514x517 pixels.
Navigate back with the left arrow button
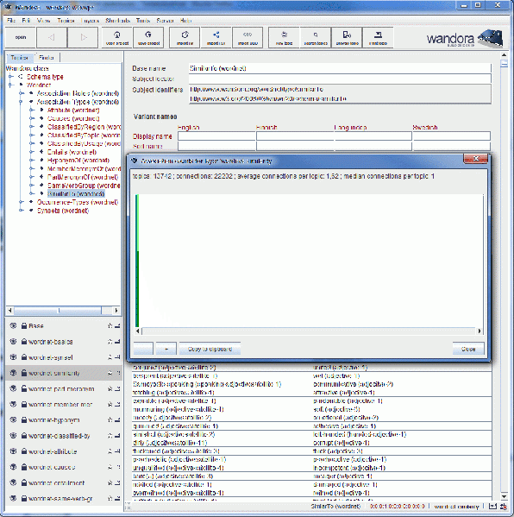pos(52,37)
